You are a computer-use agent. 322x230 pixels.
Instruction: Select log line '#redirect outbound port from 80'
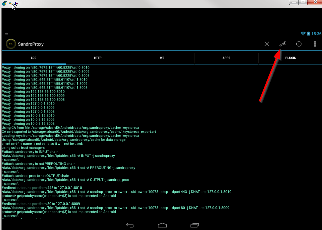click(x=41, y=204)
